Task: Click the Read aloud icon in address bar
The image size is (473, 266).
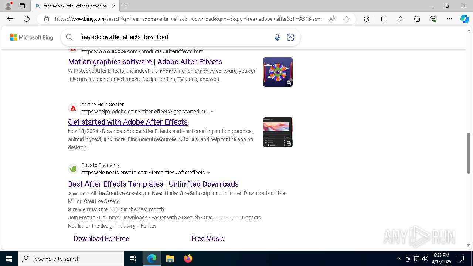Action: point(332,19)
